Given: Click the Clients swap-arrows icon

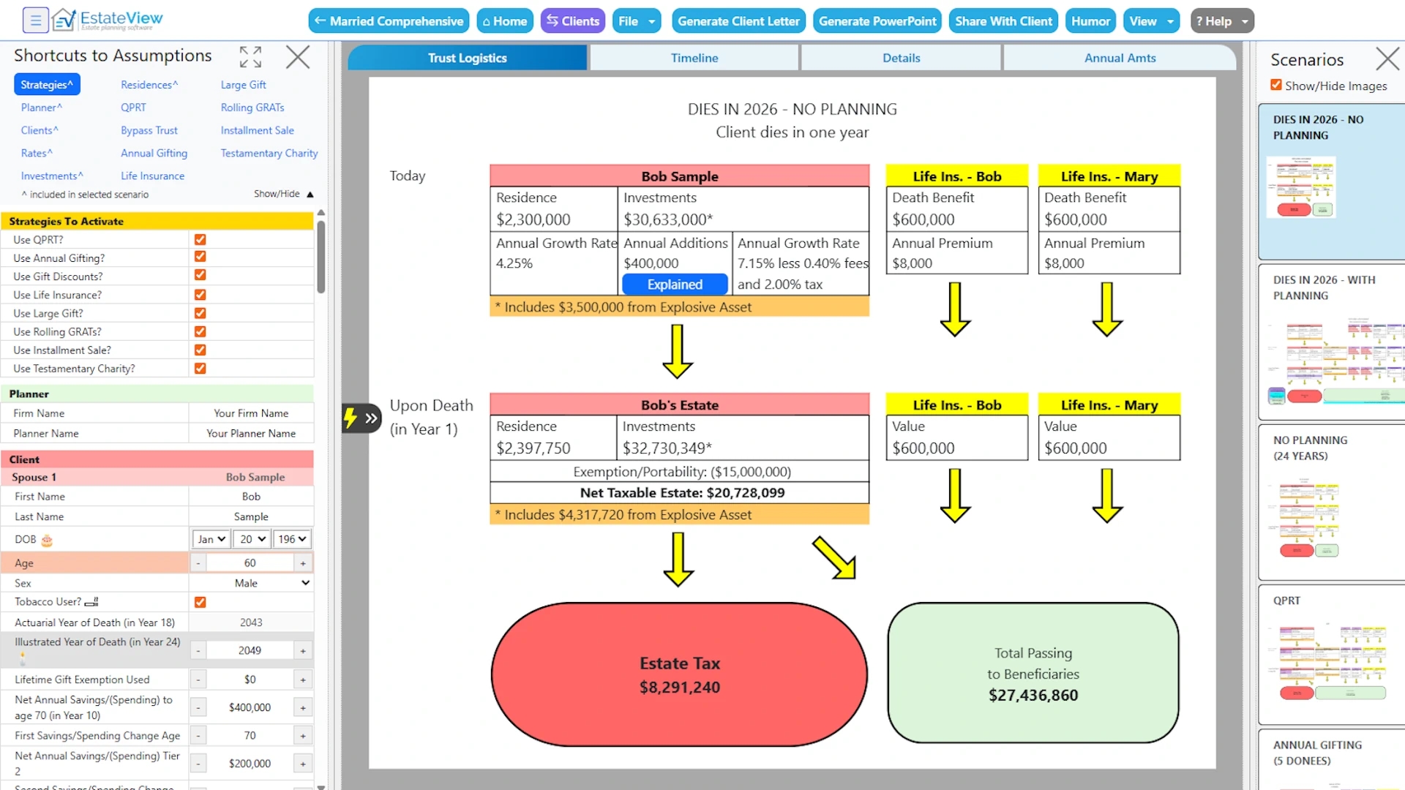Looking at the screenshot, I should coord(552,20).
